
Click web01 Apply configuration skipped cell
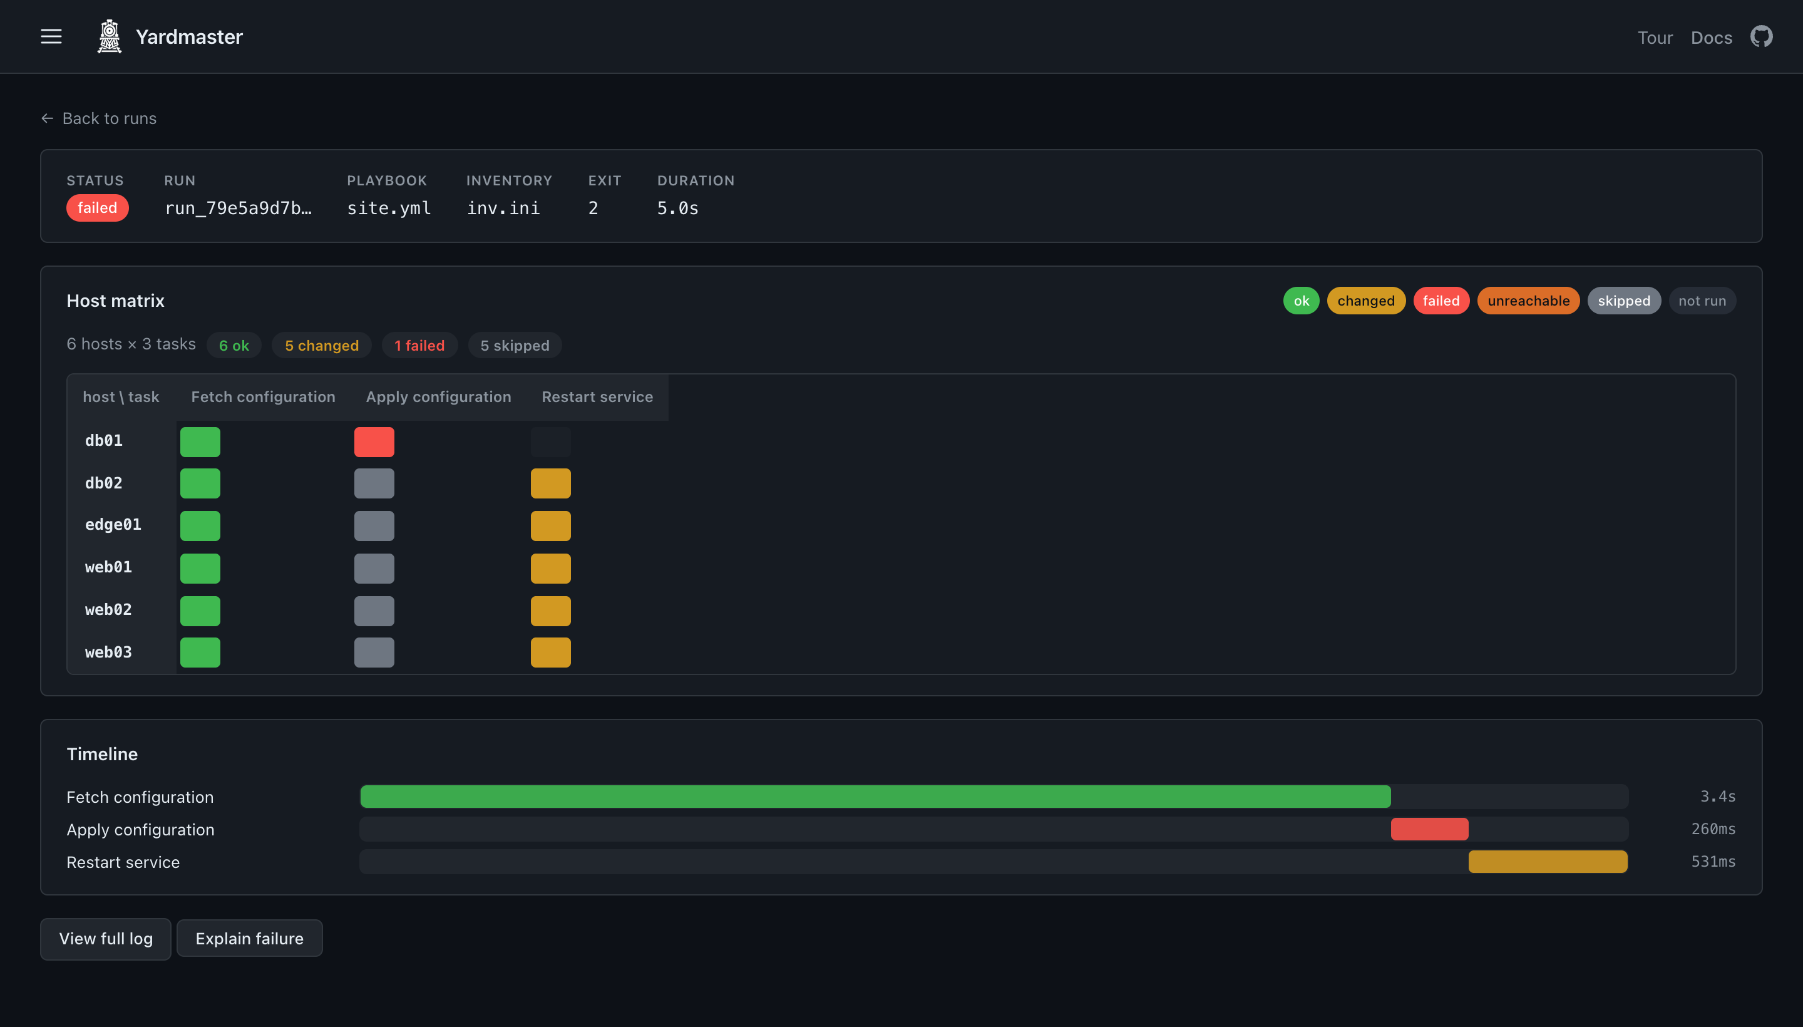point(374,569)
